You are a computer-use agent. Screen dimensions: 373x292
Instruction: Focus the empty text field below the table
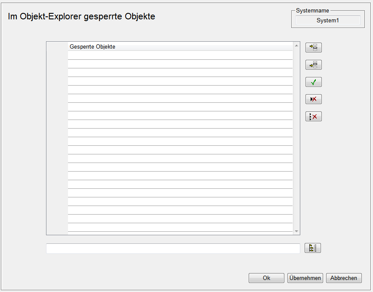coord(173,249)
